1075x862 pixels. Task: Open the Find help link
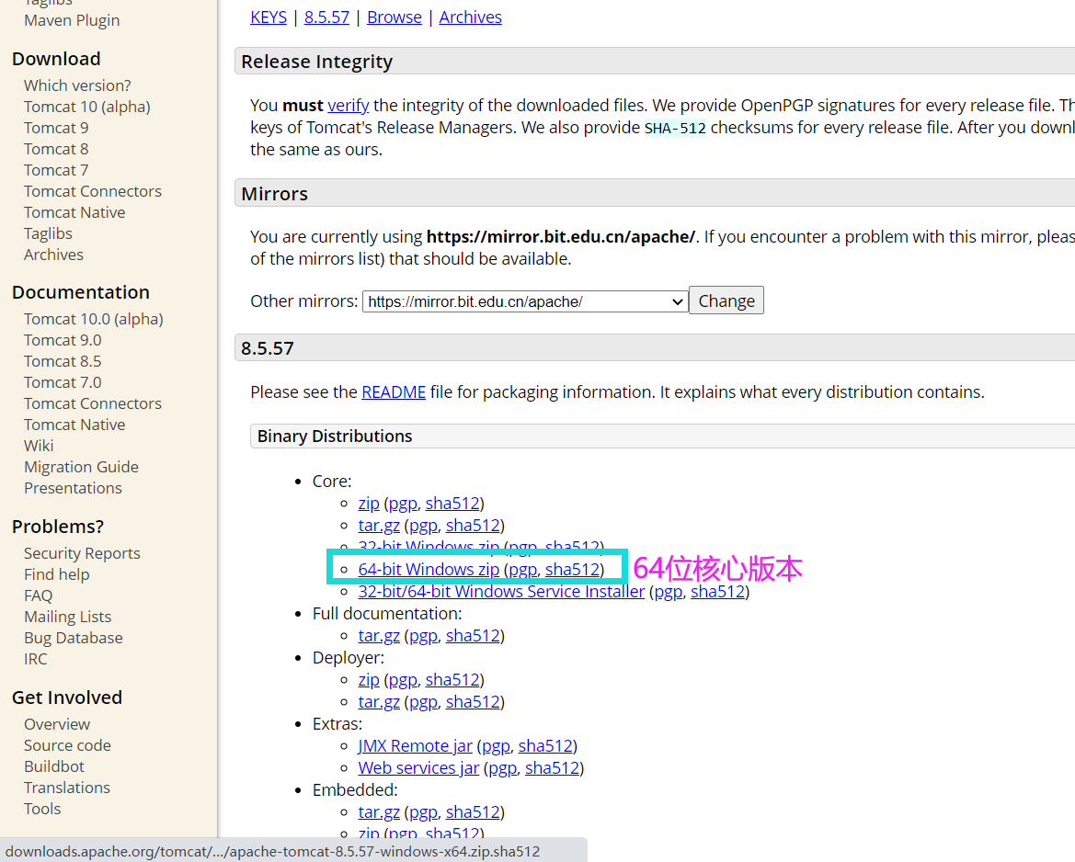pyautogui.click(x=57, y=575)
